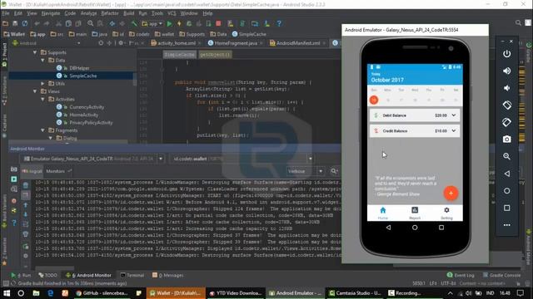The width and height of the screenshot is (533, 299).
Task: Tap the orange add floating button
Action: [x=451, y=194]
